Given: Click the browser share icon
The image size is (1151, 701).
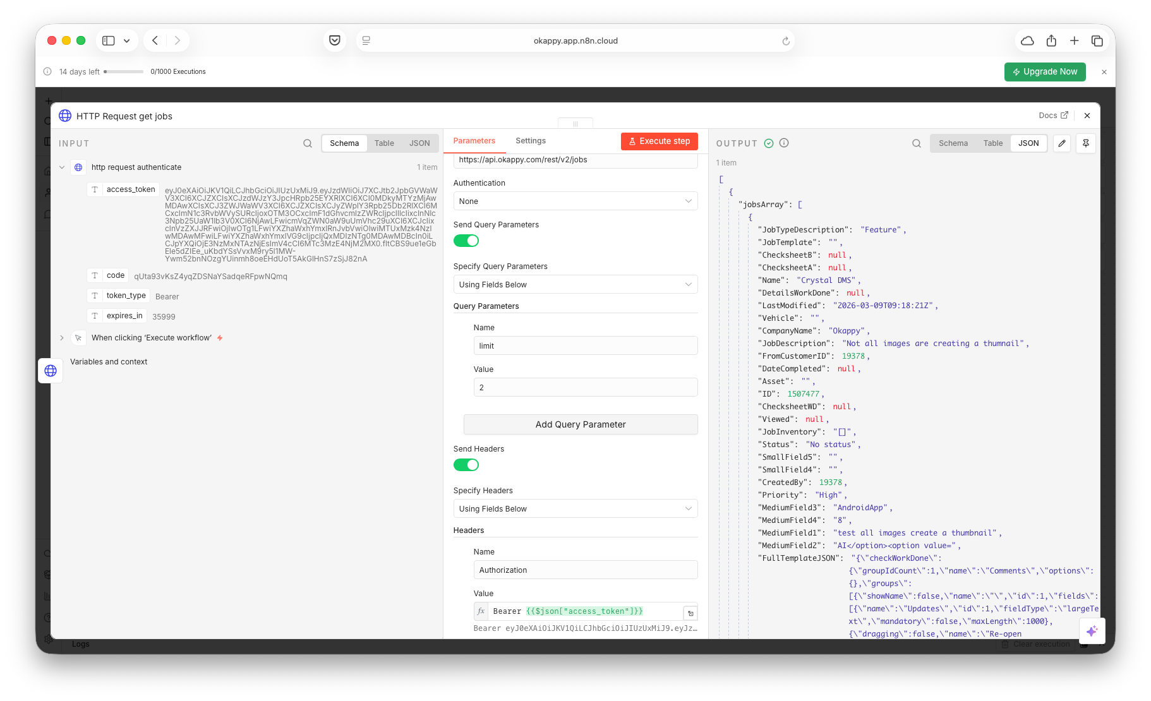Looking at the screenshot, I should point(1051,40).
